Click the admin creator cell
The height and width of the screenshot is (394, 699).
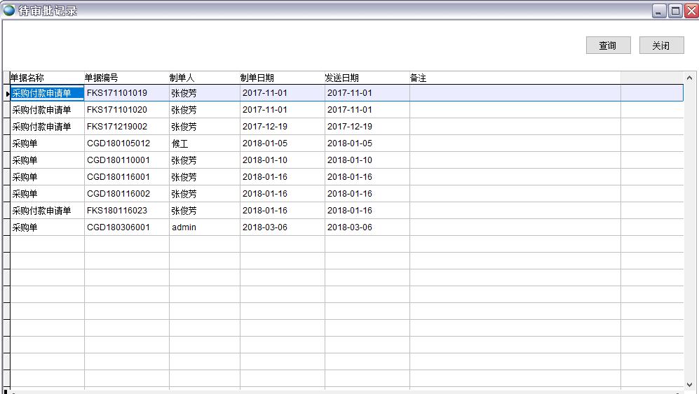(184, 227)
